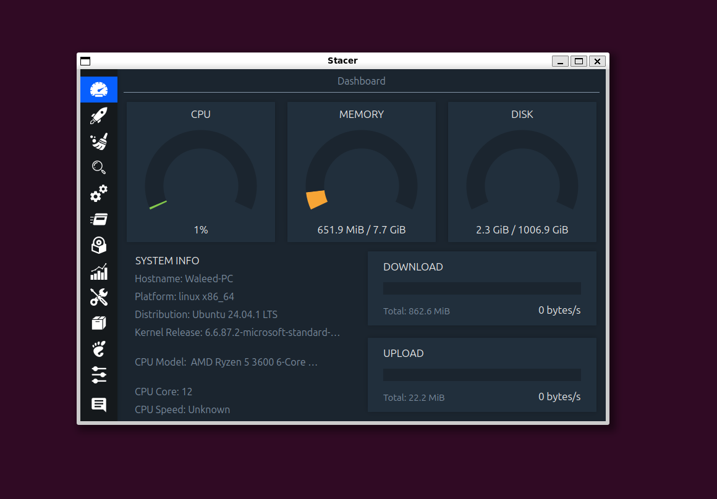717x499 pixels.
Task: Open Feedback using the chat icon
Action: pos(99,405)
